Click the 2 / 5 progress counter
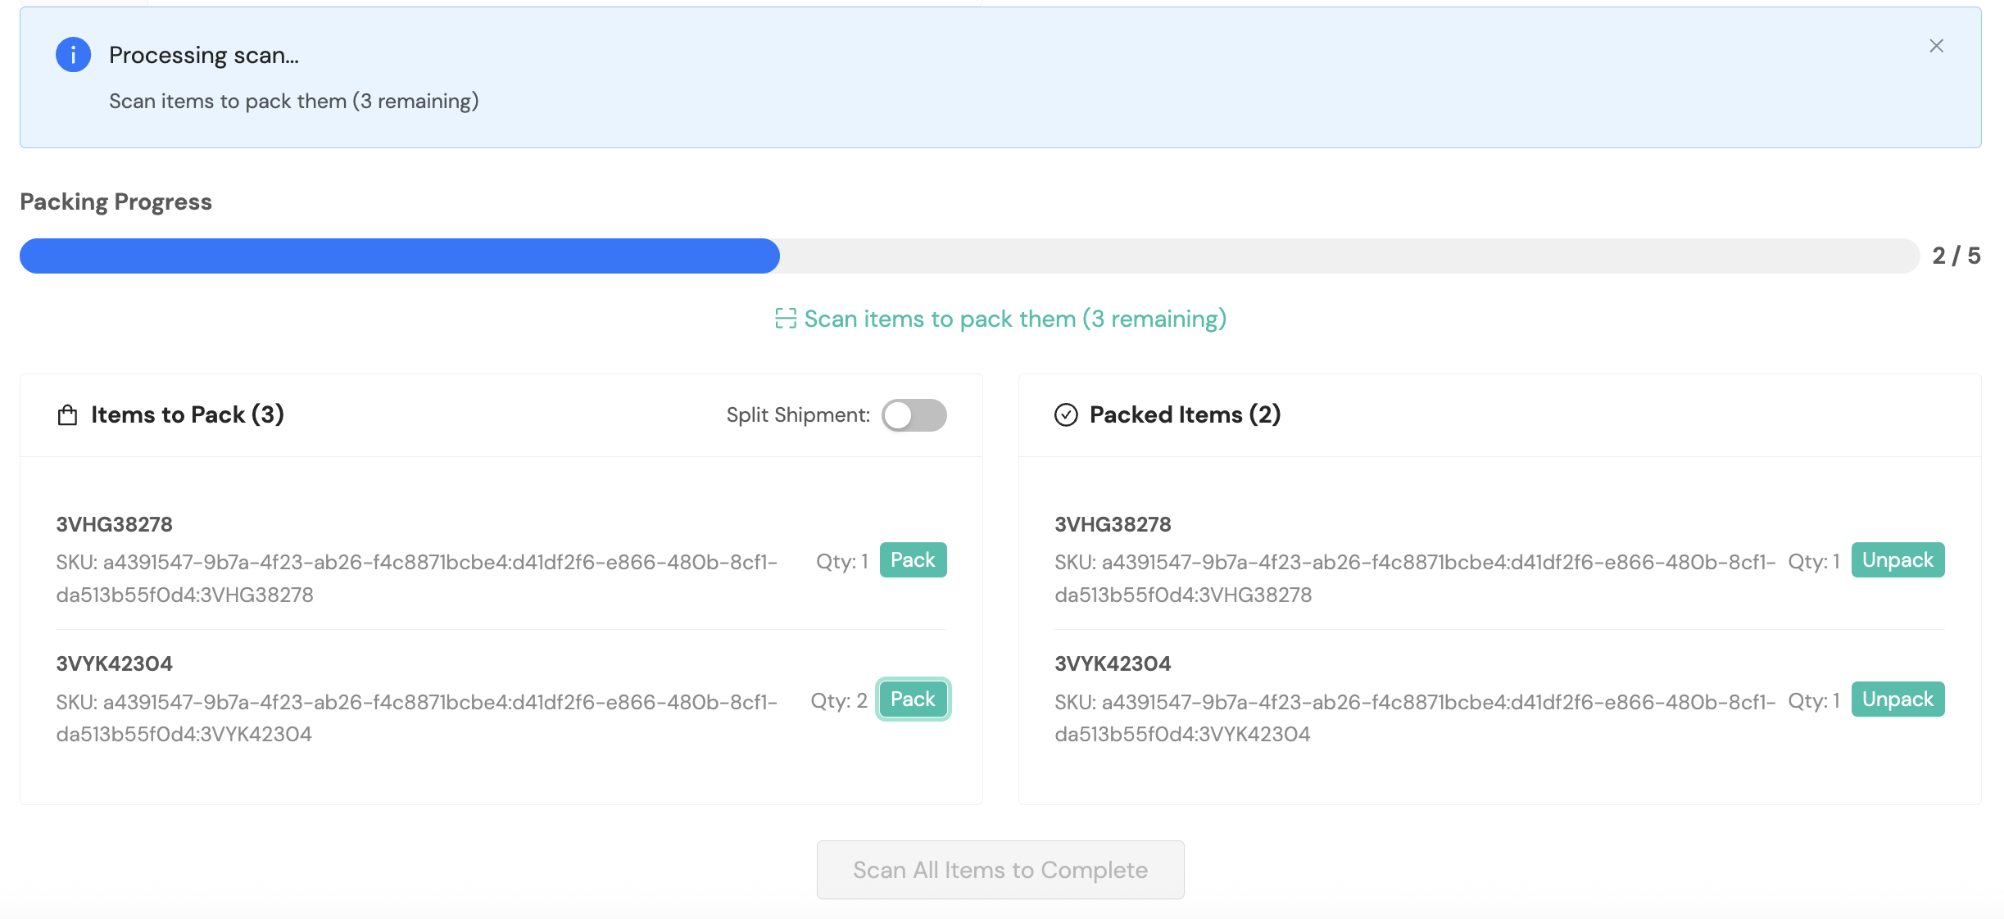The height and width of the screenshot is (919, 2004). 1956,256
